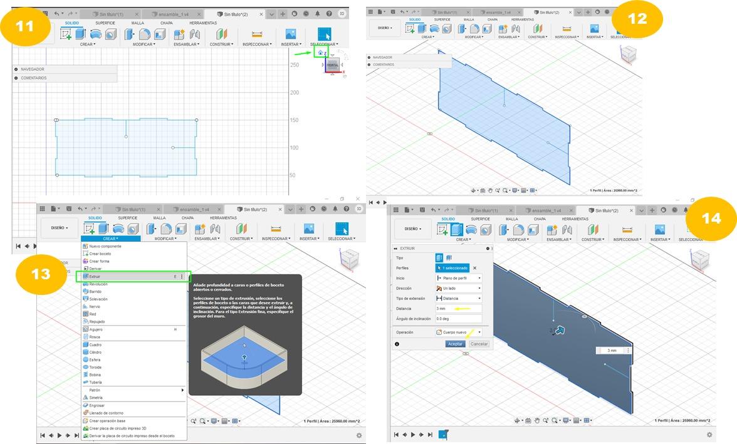Focus the Ángulo de inclinación field
The image size is (737, 444).
tap(459, 319)
